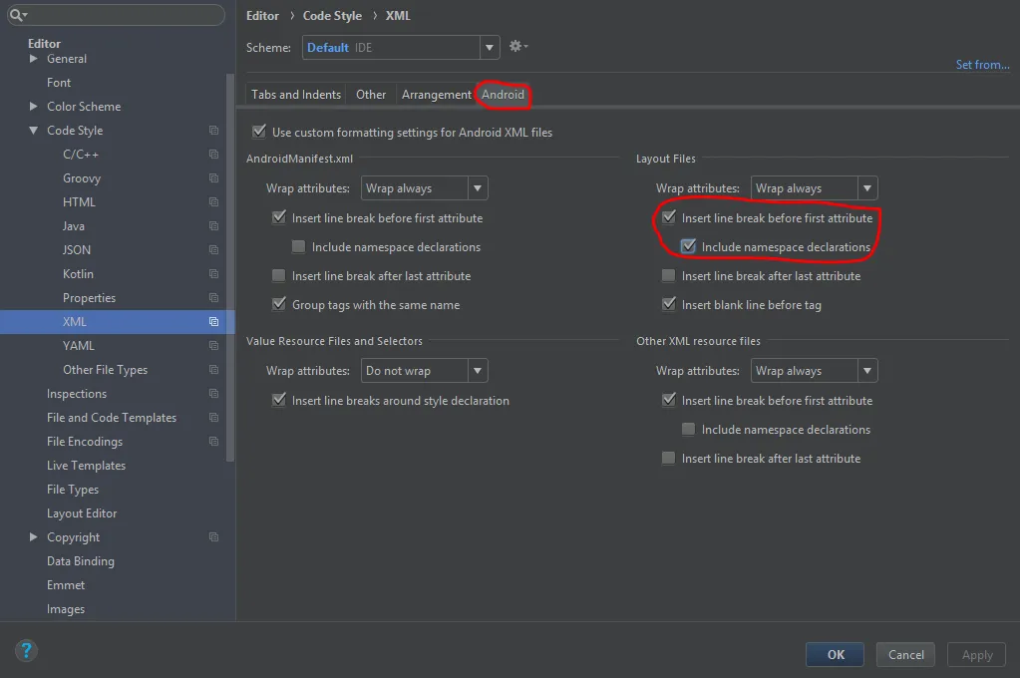Click project-level icon beside Properties
Screen dimensions: 1020x678
(x=213, y=297)
